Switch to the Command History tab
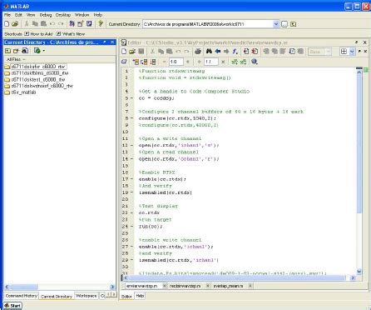Viewport: 371px width, 310px height. point(22,296)
